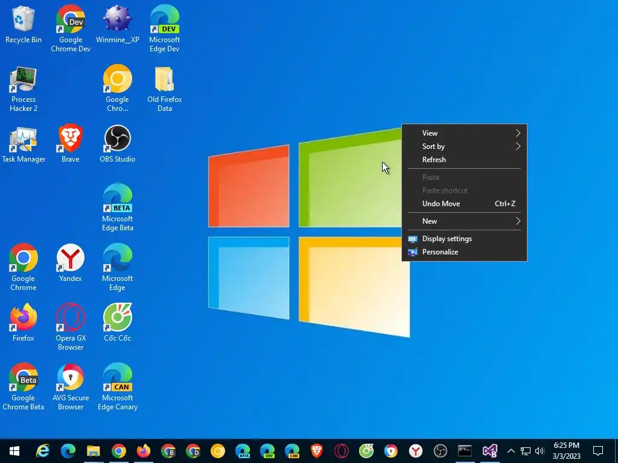The image size is (618, 463).
Task: Expand the View submenu arrow
Action: [518, 133]
